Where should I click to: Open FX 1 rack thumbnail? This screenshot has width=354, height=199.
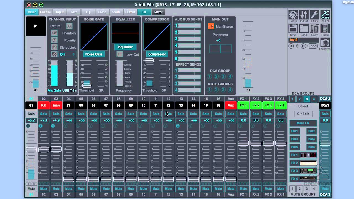(308, 155)
